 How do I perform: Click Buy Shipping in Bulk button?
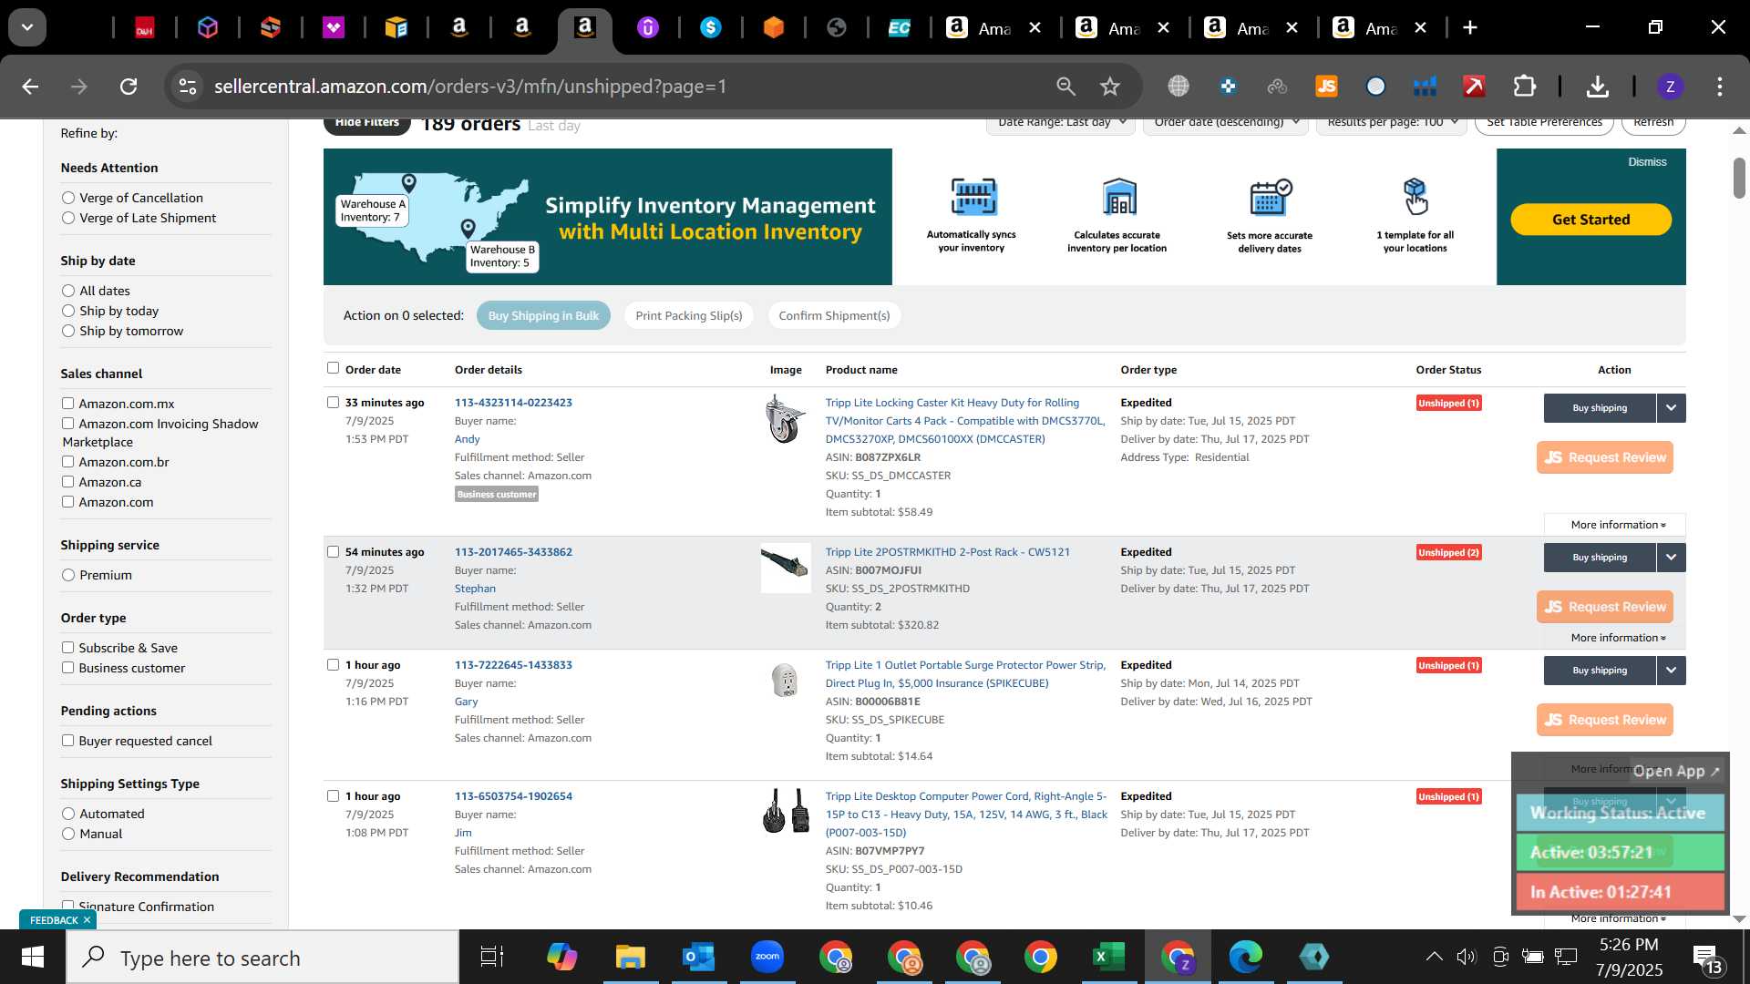click(543, 315)
